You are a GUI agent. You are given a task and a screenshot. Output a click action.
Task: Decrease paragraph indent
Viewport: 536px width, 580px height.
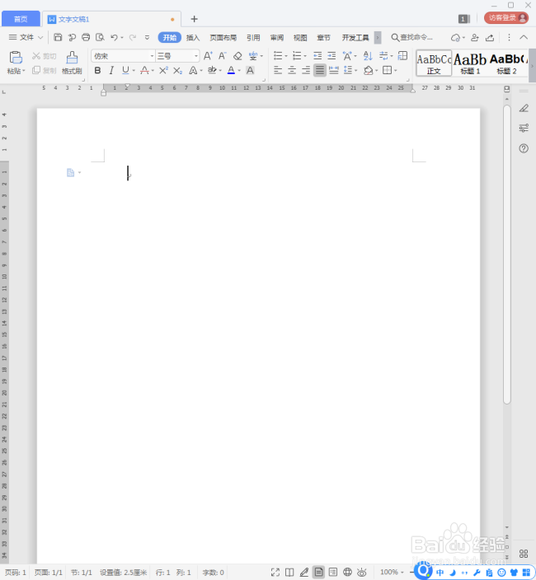click(317, 56)
